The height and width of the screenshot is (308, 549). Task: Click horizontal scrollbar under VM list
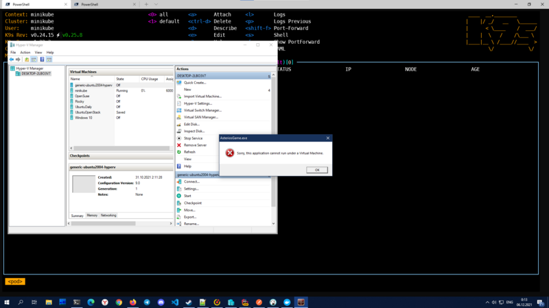[x=121, y=148]
